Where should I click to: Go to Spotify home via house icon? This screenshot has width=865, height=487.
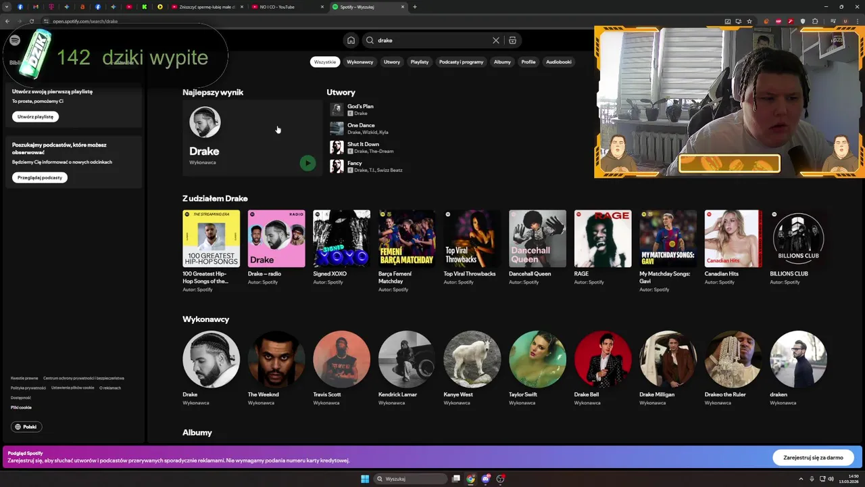pos(351,41)
